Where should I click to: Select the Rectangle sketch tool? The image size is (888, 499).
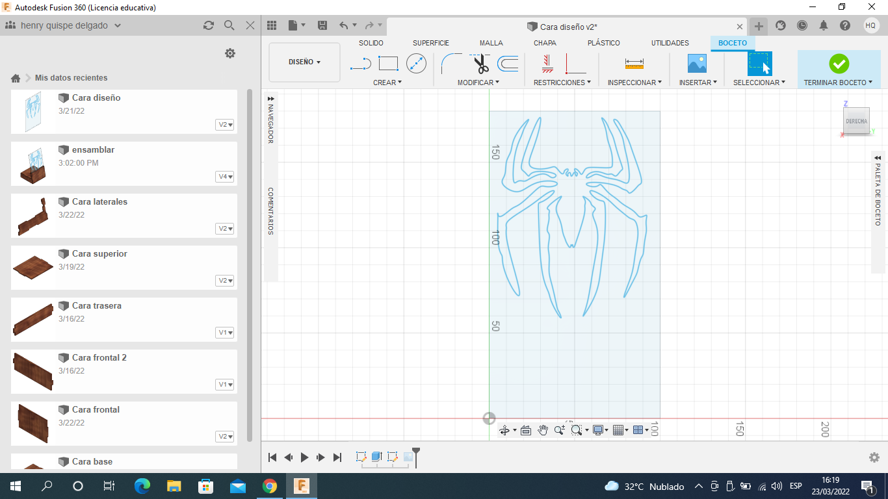(x=388, y=64)
